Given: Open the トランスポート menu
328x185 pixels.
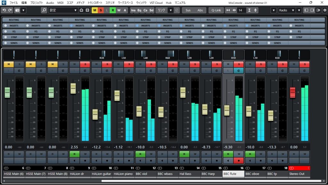Looking at the screenshot, I should [95, 3].
